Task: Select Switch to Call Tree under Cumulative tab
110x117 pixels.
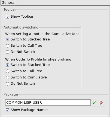Action: coord(7,46)
